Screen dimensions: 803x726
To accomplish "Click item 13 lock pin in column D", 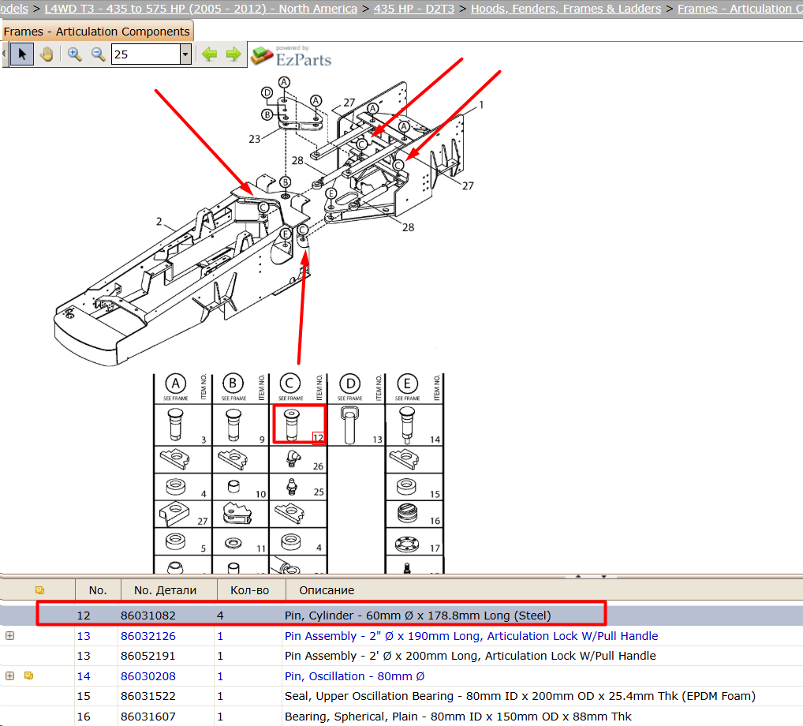I will 349,425.
